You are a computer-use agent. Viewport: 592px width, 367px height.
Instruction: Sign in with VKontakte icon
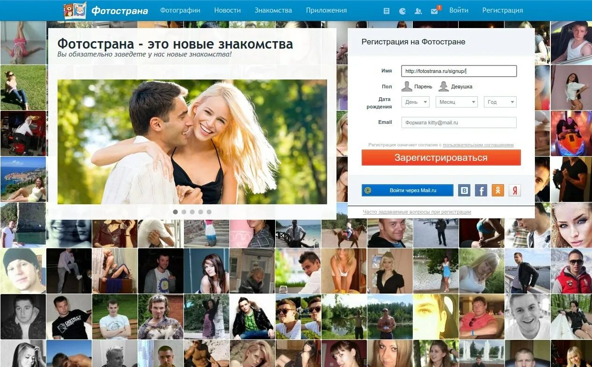(464, 190)
